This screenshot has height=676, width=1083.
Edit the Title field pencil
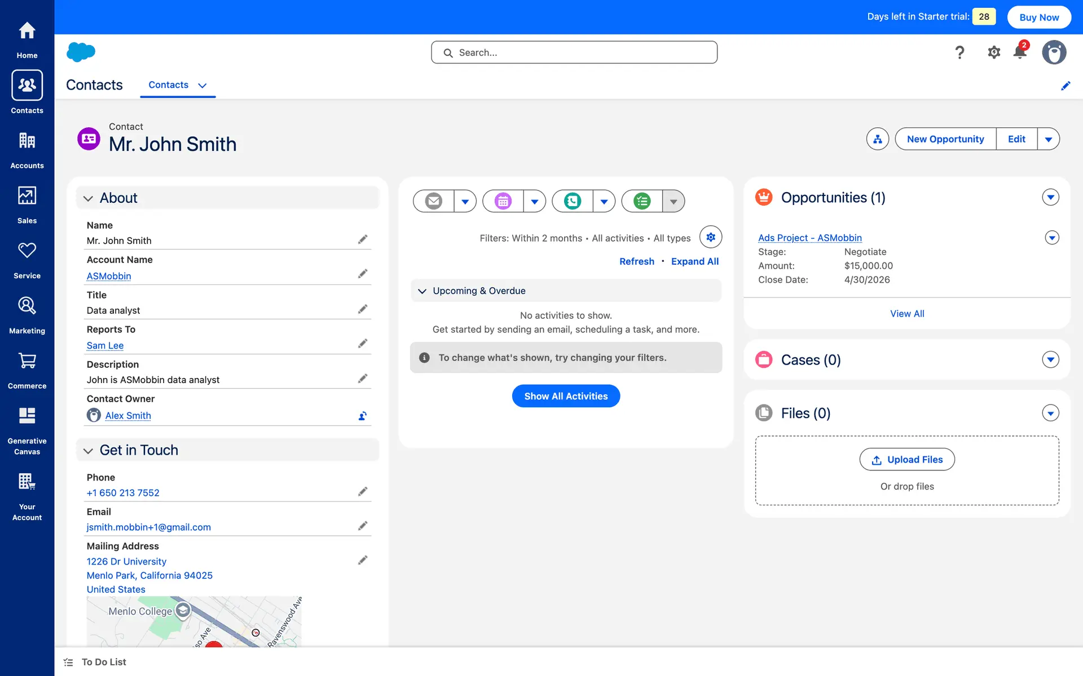(x=363, y=309)
